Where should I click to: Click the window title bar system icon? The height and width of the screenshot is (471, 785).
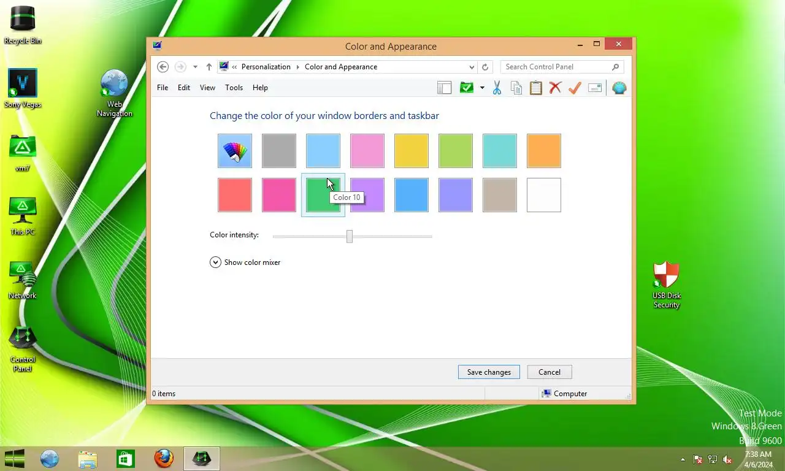pos(157,46)
